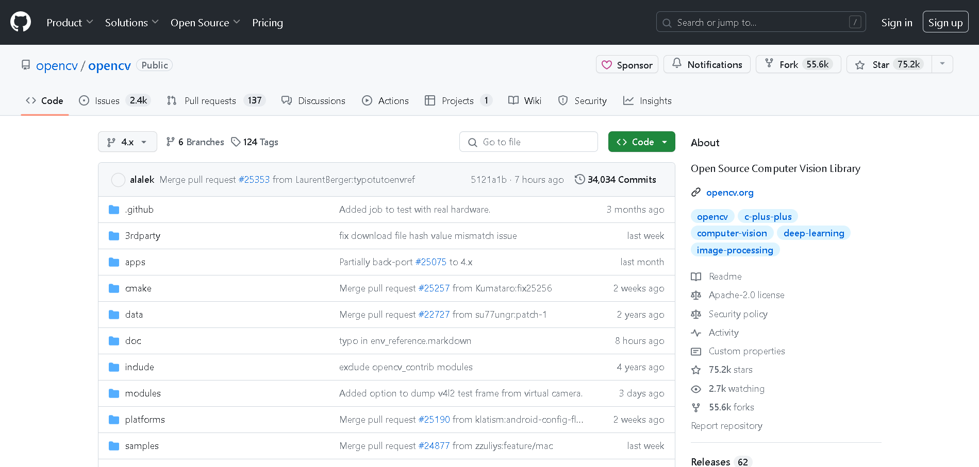
Task: Open the opencv.org website link
Action: 729,193
